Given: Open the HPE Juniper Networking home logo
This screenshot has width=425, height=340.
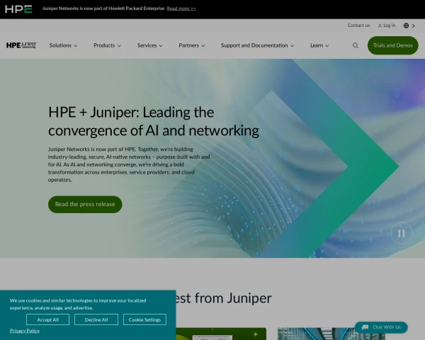Looking at the screenshot, I should pyautogui.click(x=21, y=45).
